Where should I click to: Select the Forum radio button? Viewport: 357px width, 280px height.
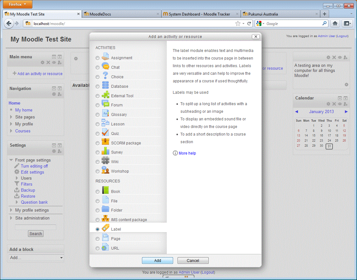pos(98,105)
